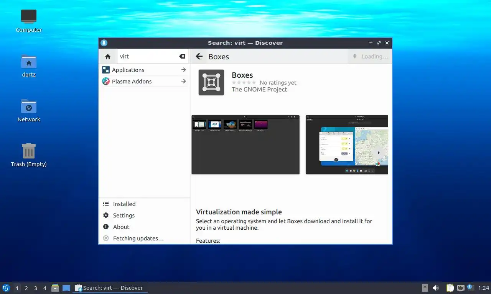Expand Applications with its right arrow

184,70
